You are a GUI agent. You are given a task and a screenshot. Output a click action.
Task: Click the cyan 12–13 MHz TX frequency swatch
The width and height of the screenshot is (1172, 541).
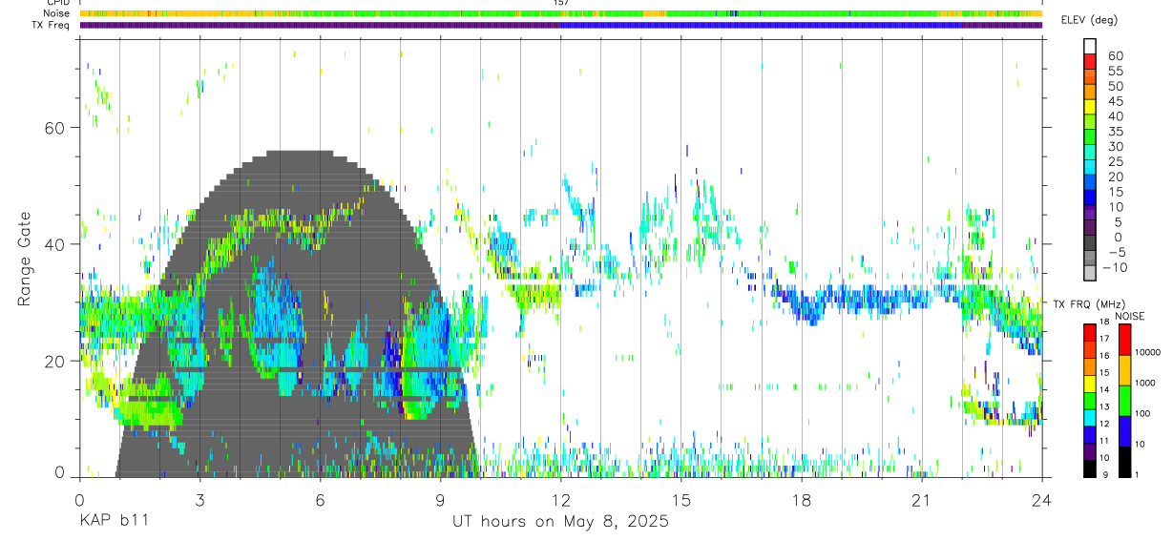coord(1090,416)
